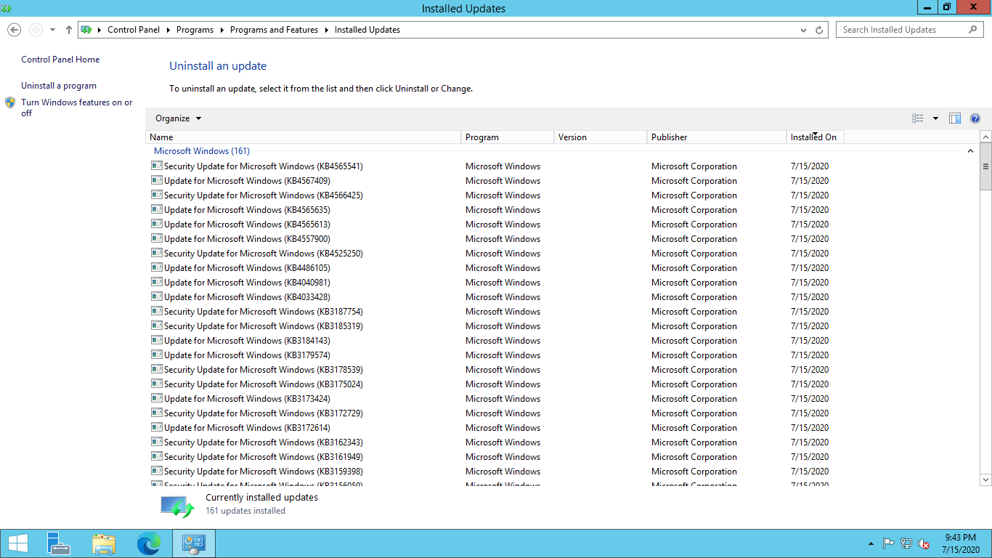Click Control Panel breadcrumb in address bar

(x=135, y=30)
